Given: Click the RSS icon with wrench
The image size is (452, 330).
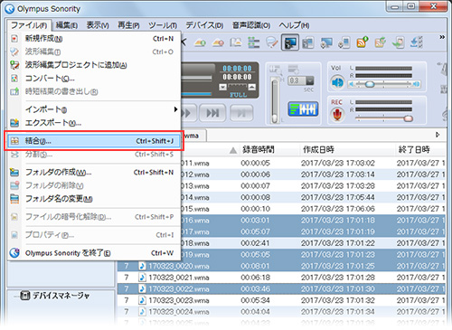Looking at the screenshot, I should [381, 42].
